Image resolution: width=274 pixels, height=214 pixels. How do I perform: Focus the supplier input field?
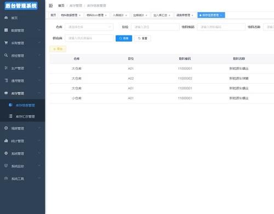click(89, 38)
